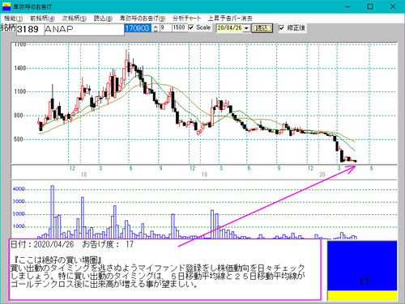Image resolution: width=405 pixels, height=304 pixels.
Task: Click the 『ここは絶好の買い場圏』 heading text
Action: click(x=58, y=260)
